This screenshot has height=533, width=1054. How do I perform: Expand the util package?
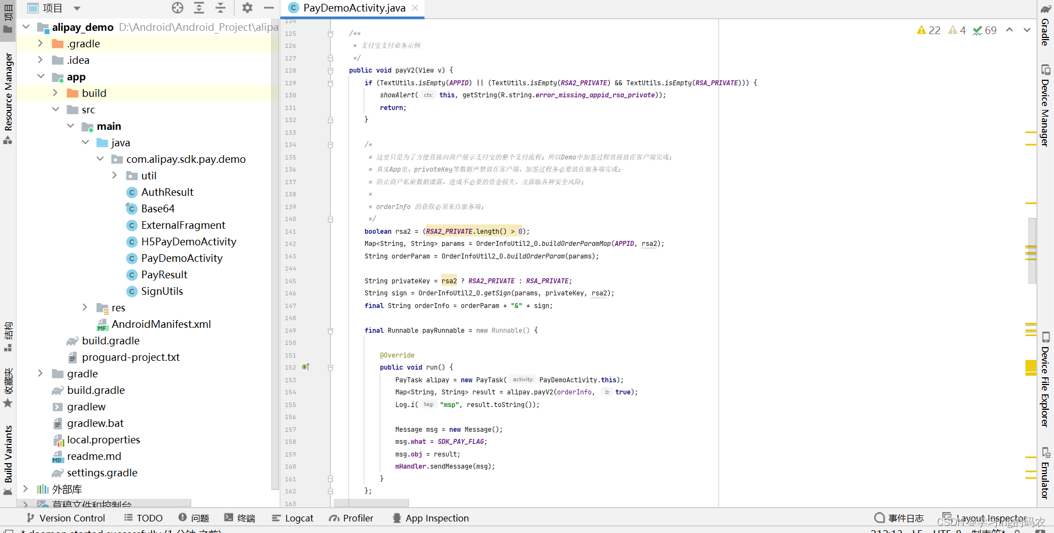point(114,175)
